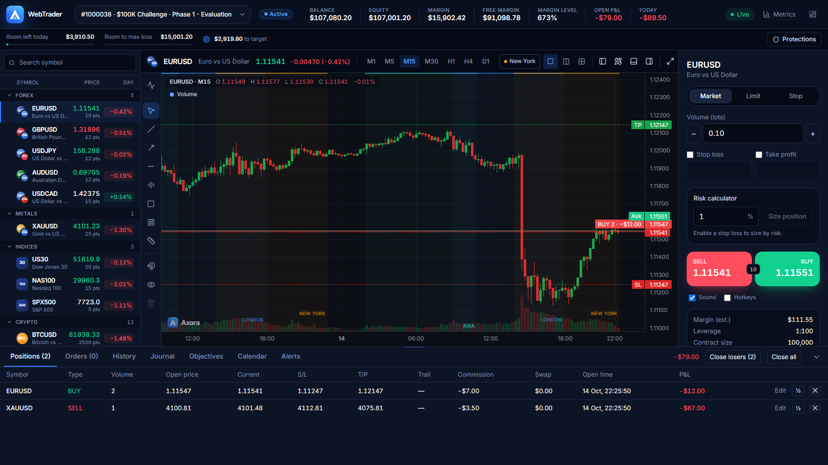828x465 pixels.
Task: Enable the Stop loss checkbox
Action: 690,154
